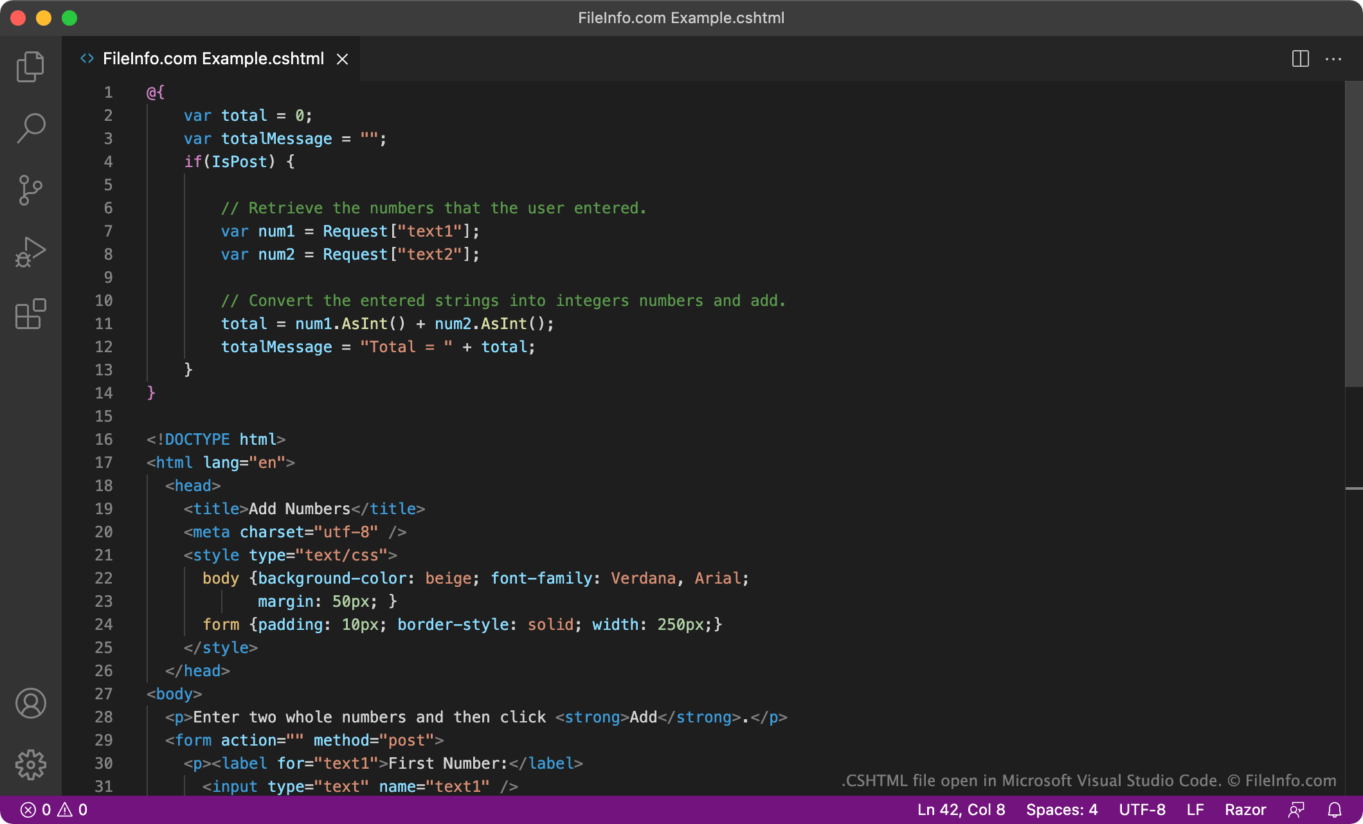1363x824 pixels.
Task: Open the Extensions view
Action: pos(30,314)
